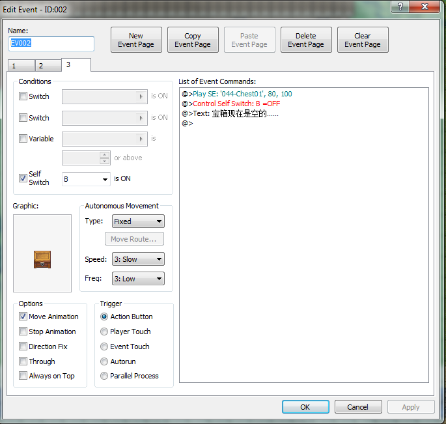Screen dimensions: 446x424
Task: Open the movement Type dropdown
Action: point(138,221)
